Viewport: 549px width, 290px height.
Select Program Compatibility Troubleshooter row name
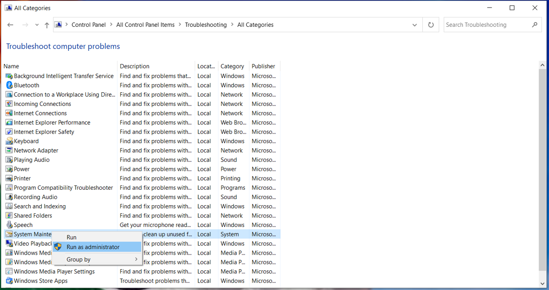[64, 188]
